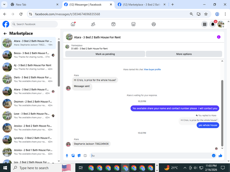Open the Marketplace storefront icon
Image resolution: width=230 pixels, height=172 pixels.
coord(133,24)
